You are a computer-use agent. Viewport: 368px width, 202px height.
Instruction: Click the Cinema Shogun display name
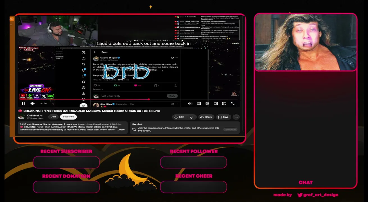click(109, 58)
